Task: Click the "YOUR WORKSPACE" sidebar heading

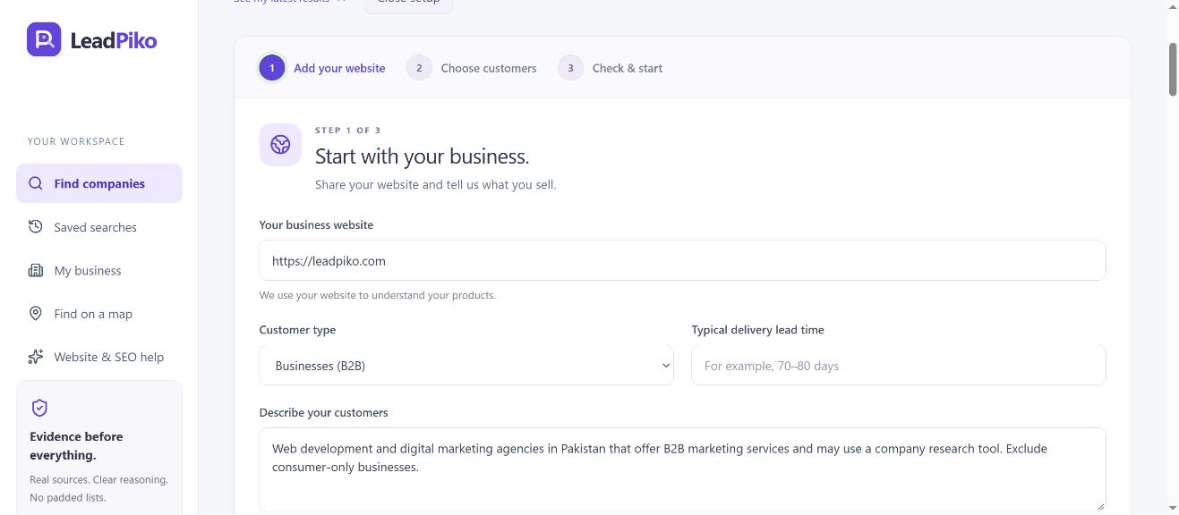Action: pyautogui.click(x=76, y=141)
